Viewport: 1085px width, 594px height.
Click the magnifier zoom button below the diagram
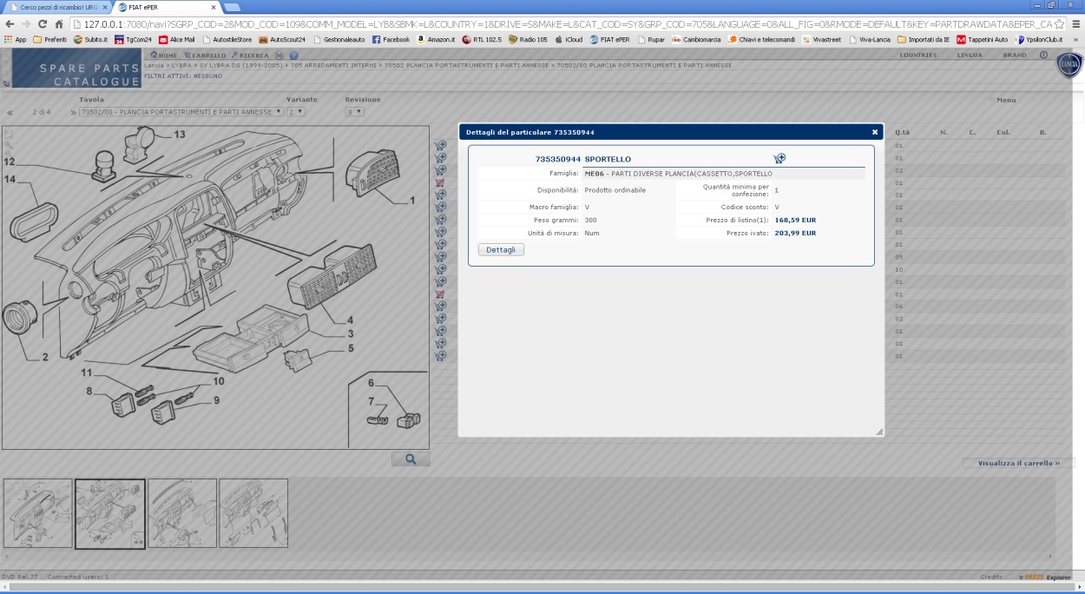click(411, 459)
